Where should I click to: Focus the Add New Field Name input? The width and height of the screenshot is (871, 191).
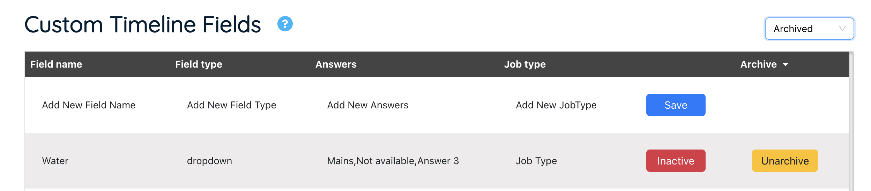click(x=89, y=105)
